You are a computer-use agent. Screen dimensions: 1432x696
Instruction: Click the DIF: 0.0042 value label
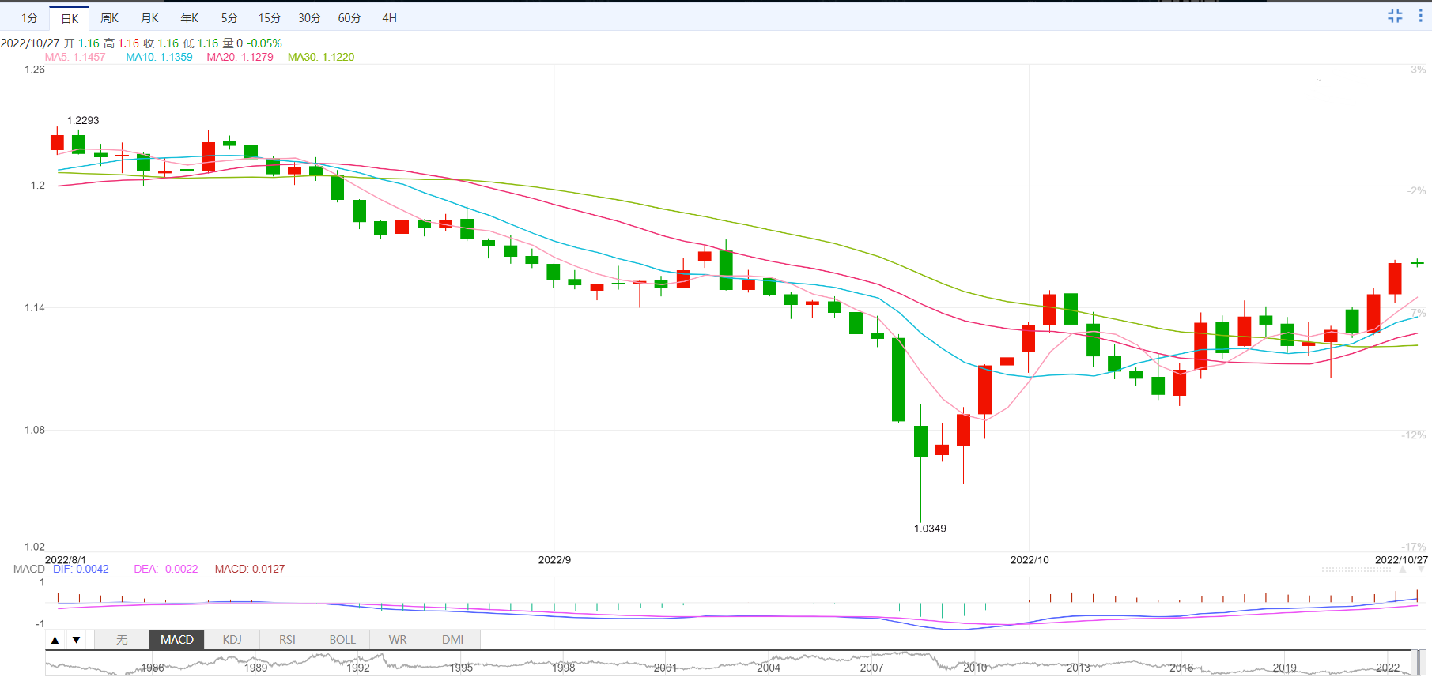[x=81, y=569]
